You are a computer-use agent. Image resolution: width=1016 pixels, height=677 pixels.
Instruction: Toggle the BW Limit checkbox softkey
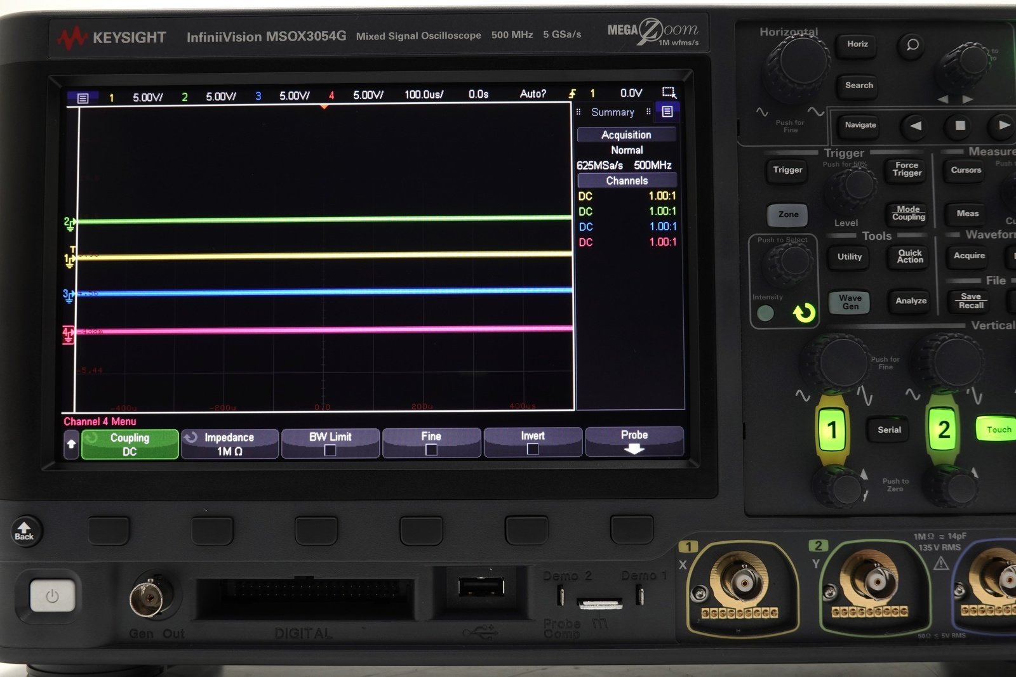click(330, 443)
